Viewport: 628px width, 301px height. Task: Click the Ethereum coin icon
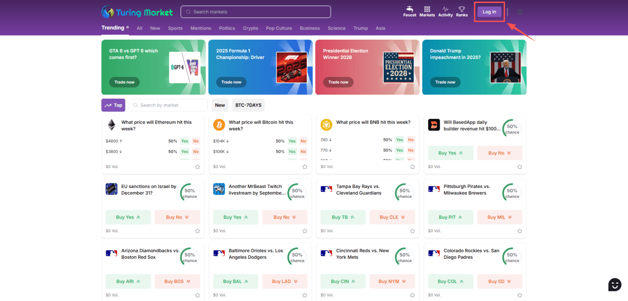pyautogui.click(x=112, y=125)
